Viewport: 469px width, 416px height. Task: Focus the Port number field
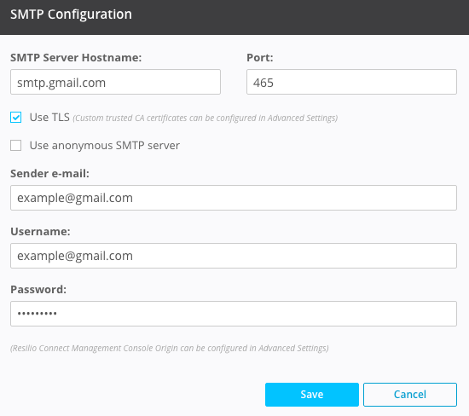351,82
